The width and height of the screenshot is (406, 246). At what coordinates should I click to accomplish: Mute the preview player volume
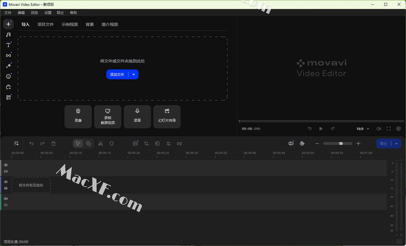[379, 129]
